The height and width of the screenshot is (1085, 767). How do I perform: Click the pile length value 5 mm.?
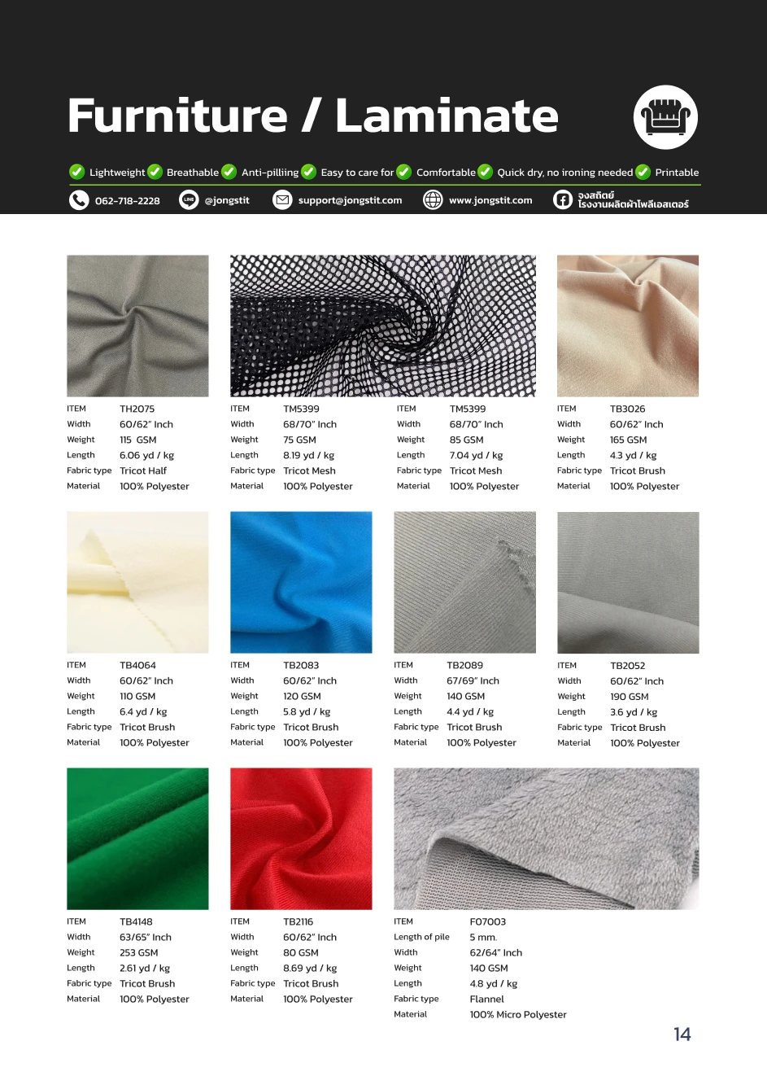tap(483, 937)
